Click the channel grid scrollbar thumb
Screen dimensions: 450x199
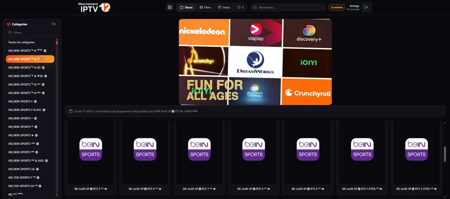tap(445, 154)
